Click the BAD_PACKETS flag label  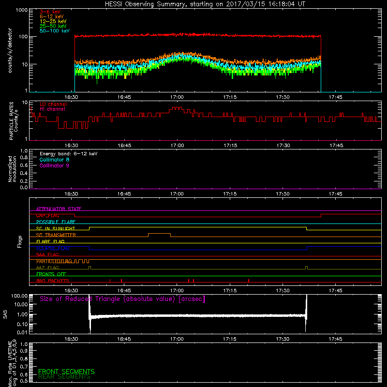[53, 281]
